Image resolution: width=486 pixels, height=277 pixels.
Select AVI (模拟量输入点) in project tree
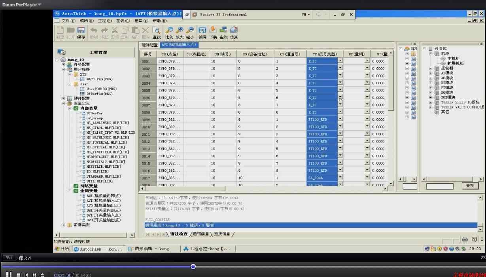click(104, 201)
